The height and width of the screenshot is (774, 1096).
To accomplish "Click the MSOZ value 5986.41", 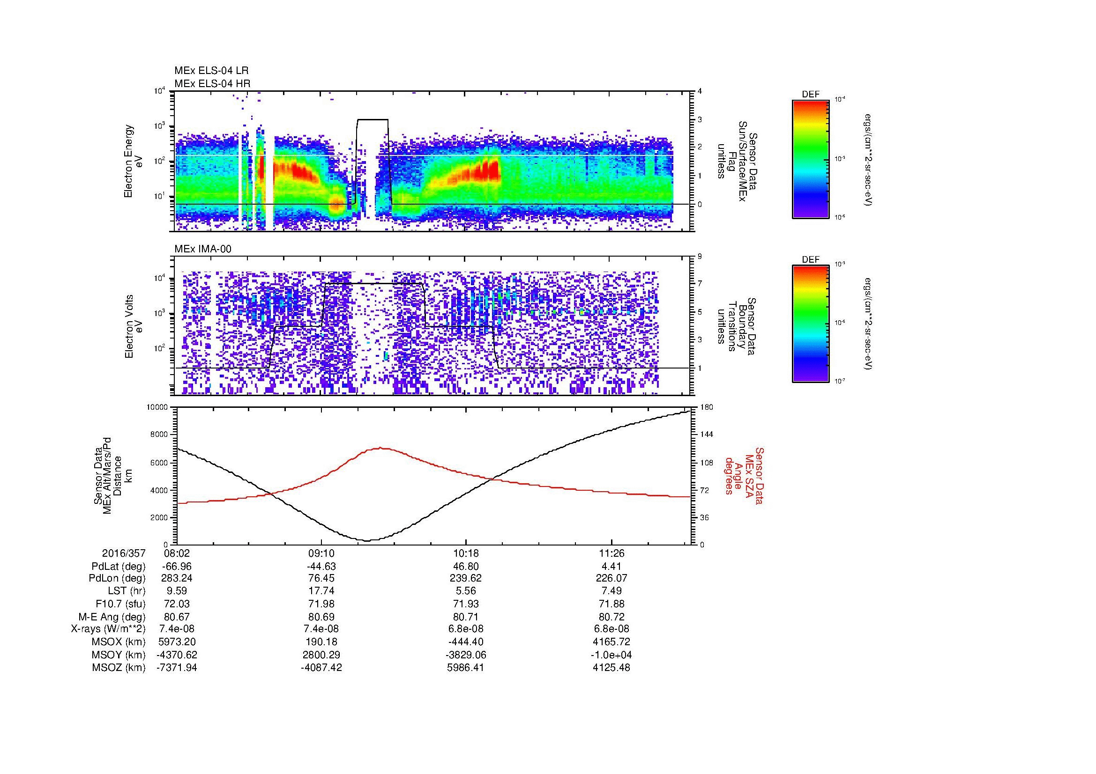I will tap(466, 668).
